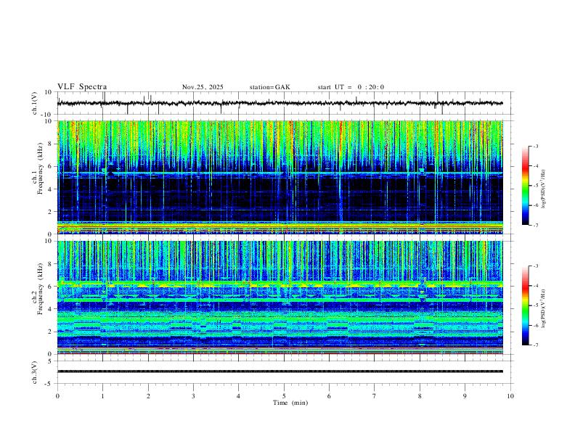Click the 6 kHz tick on ch.2 frequency axis

pos(51,286)
